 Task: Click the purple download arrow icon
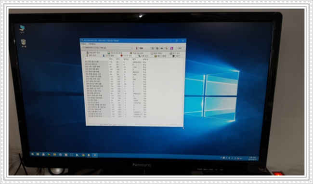click(172, 48)
